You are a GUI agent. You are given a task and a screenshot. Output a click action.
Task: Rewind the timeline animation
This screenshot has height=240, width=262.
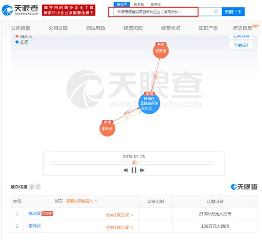125,170
